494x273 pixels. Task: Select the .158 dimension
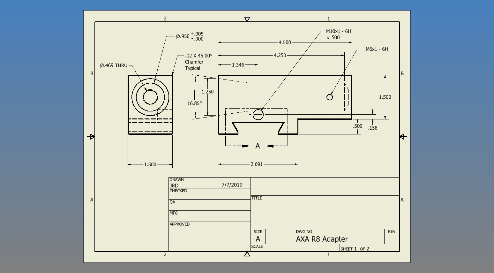[372, 128]
